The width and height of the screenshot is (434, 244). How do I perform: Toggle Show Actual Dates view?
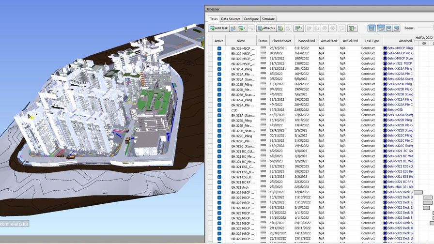coord(388,28)
